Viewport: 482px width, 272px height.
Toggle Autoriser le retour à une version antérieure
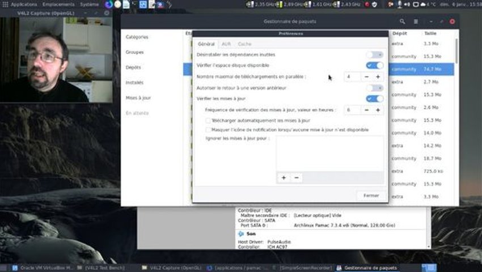click(374, 88)
